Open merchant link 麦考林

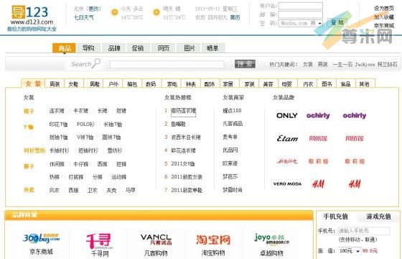[230, 137]
